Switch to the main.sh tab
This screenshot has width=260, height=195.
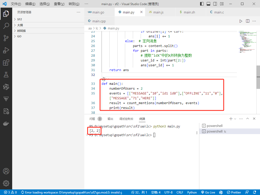pos(191,12)
